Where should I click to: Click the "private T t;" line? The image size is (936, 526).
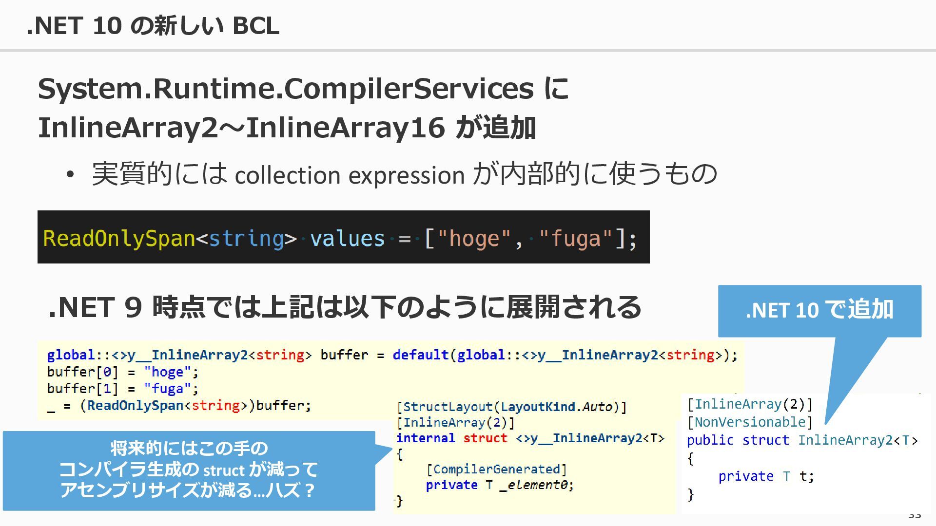pos(766,476)
